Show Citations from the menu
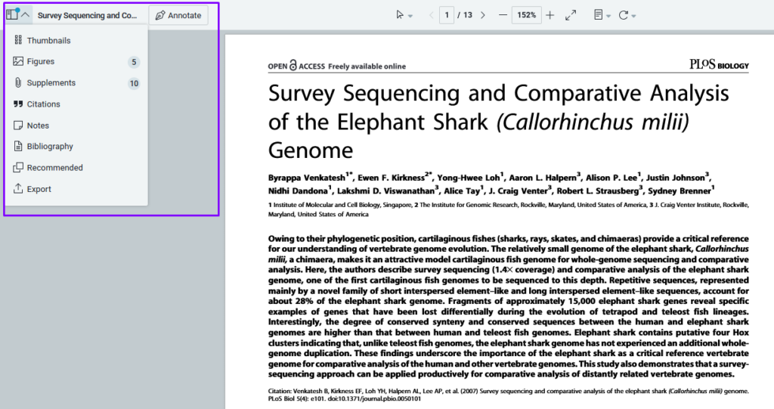Image resolution: width=774 pixels, height=409 pixels. [x=43, y=104]
